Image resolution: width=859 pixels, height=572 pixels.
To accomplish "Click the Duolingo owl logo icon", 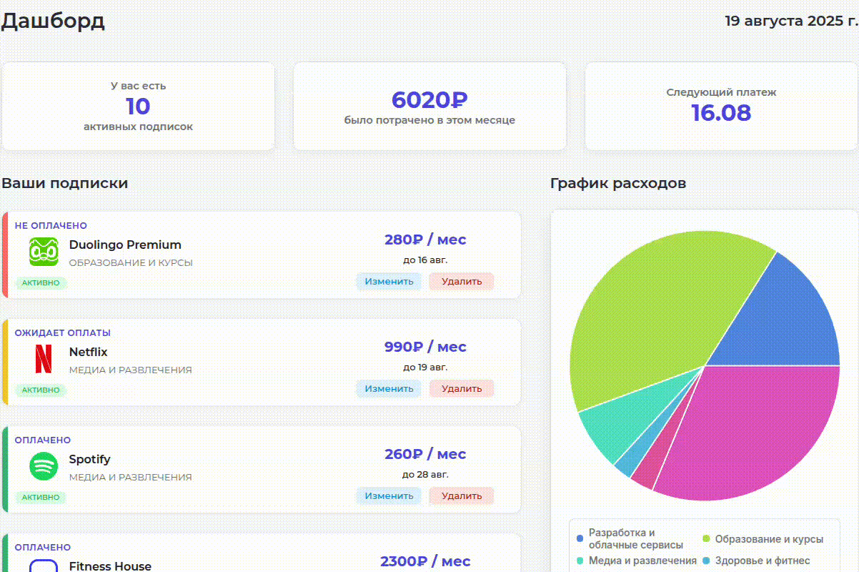I will (x=44, y=252).
